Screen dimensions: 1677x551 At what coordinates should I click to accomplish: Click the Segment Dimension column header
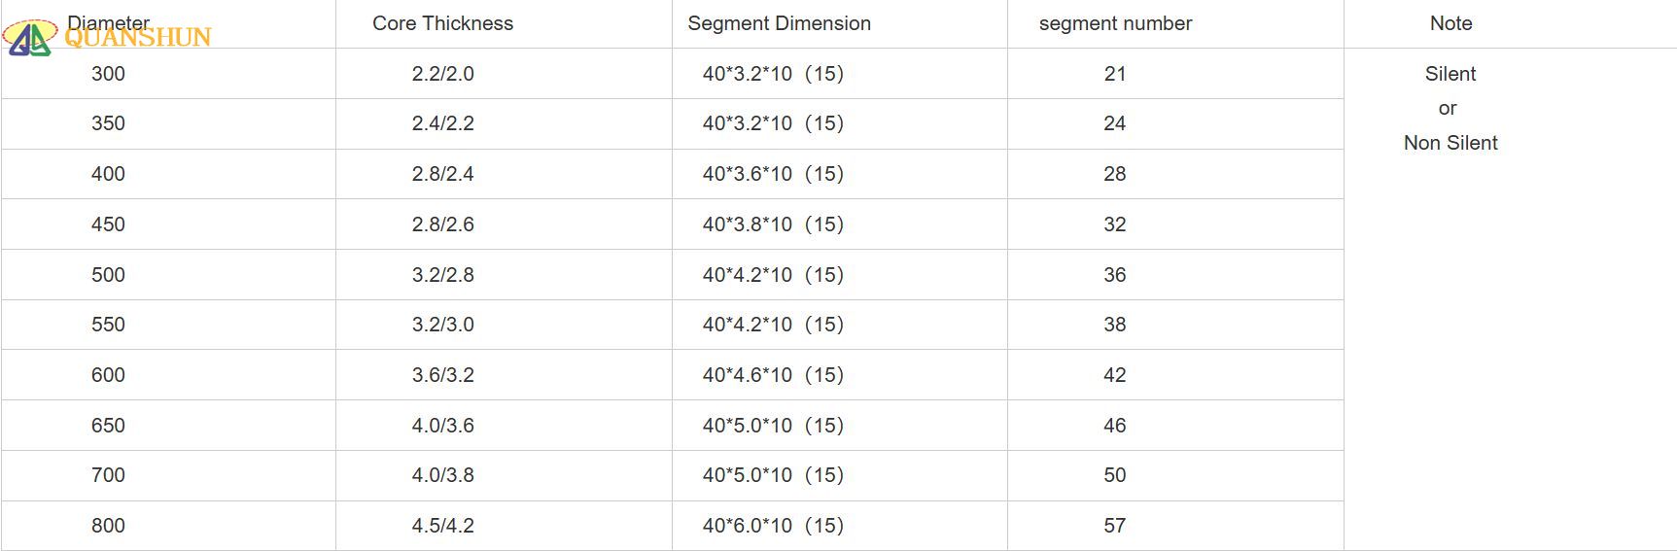[x=779, y=23]
